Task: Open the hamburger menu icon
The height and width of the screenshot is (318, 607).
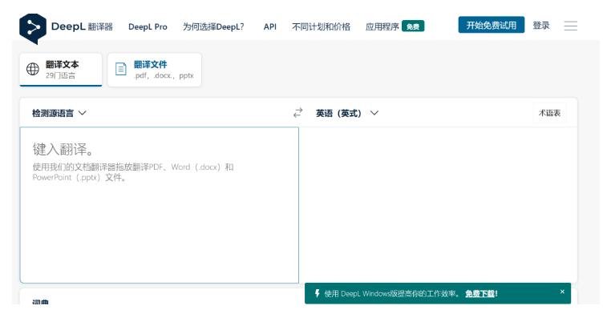Action: pyautogui.click(x=570, y=26)
